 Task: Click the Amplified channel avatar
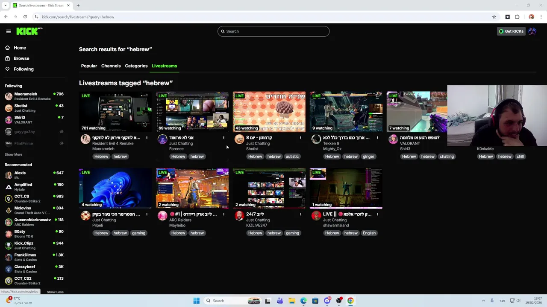point(8,187)
